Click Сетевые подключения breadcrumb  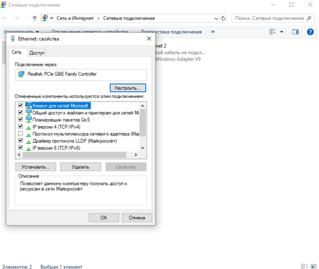click(x=129, y=18)
